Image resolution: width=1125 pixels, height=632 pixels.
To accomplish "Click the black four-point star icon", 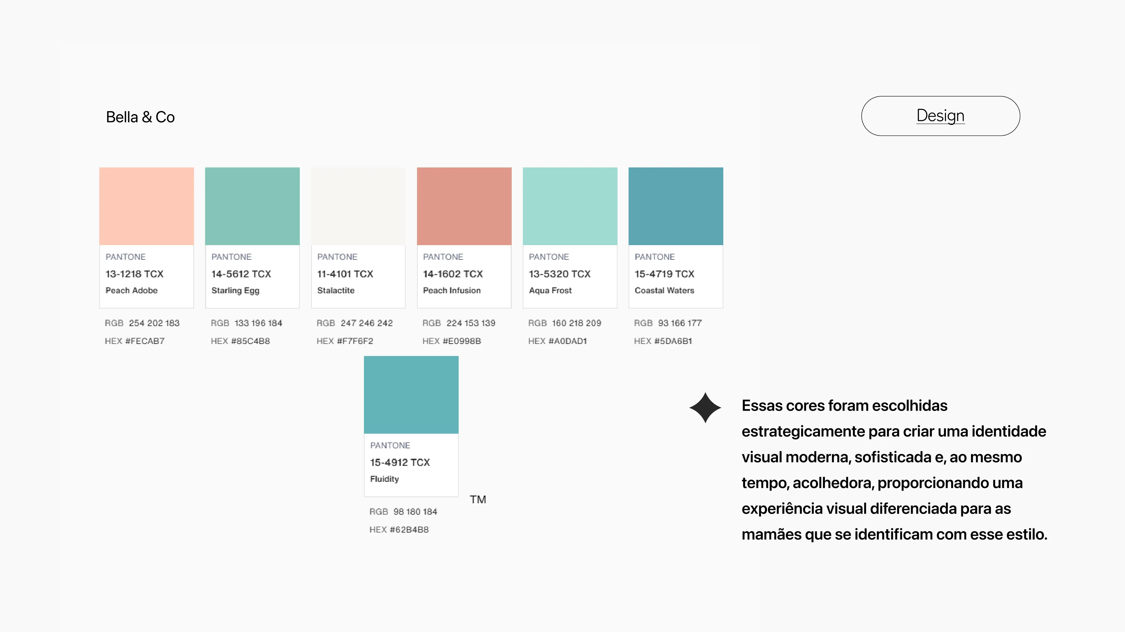I will tap(705, 408).
